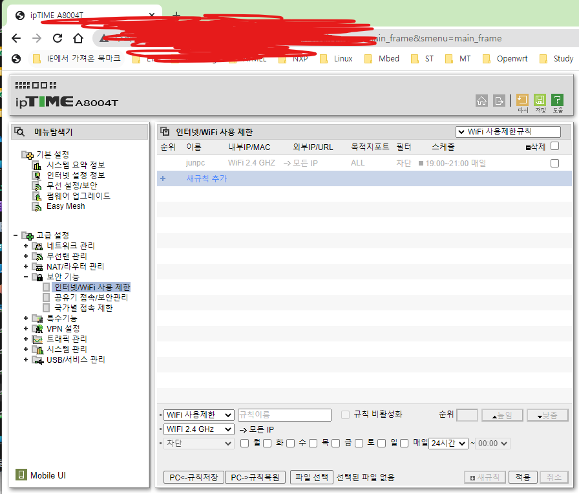Select the junpc rule row name

point(195,163)
